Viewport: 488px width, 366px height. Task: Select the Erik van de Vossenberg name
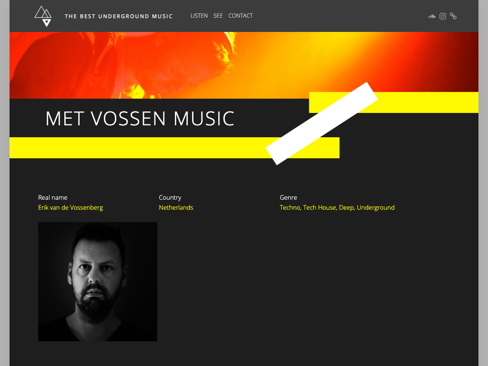pos(71,208)
